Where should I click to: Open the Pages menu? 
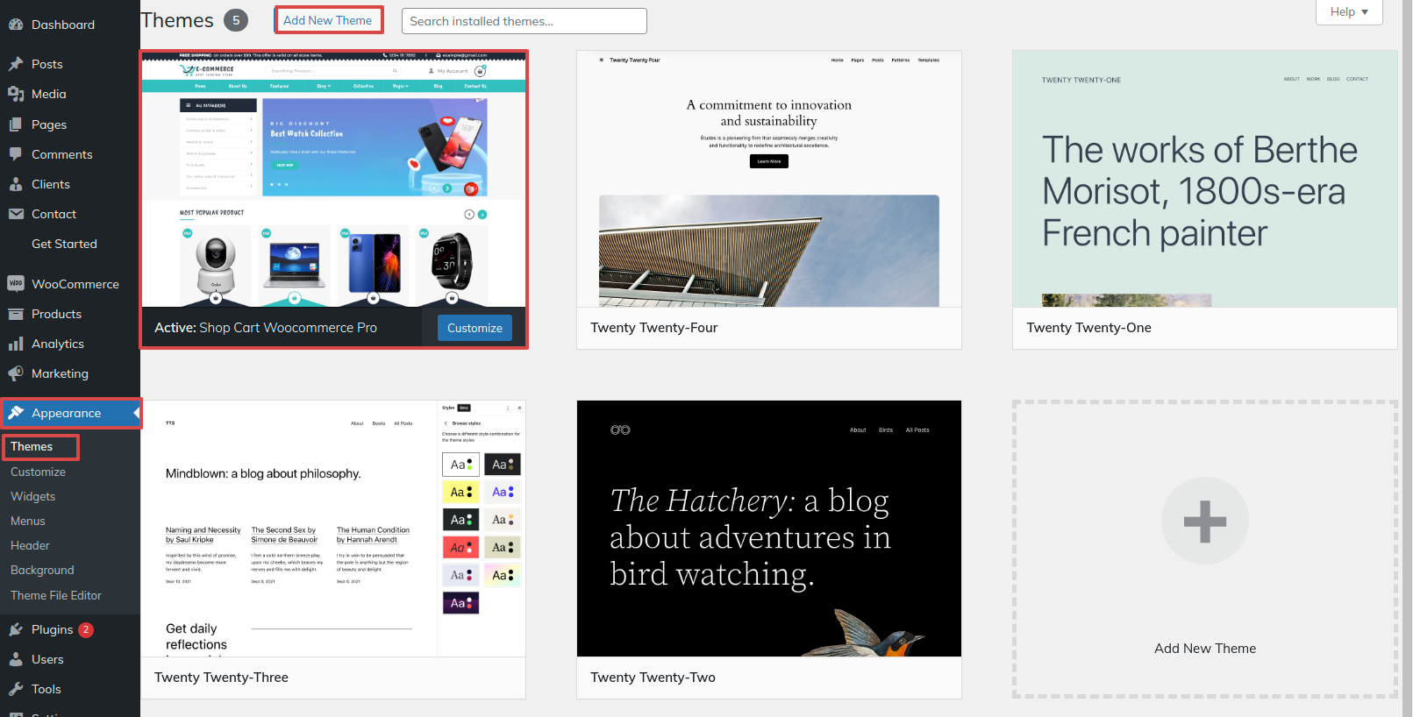(x=70, y=124)
